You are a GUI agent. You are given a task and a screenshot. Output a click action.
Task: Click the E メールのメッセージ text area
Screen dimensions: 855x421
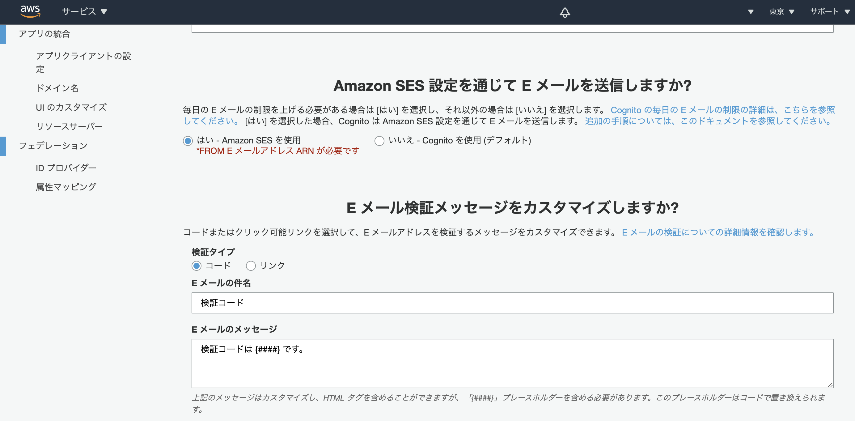click(512, 363)
